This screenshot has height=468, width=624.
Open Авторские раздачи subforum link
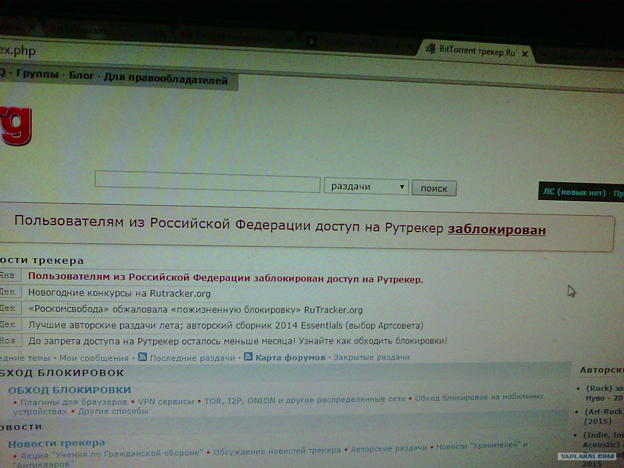pyautogui.click(x=389, y=448)
